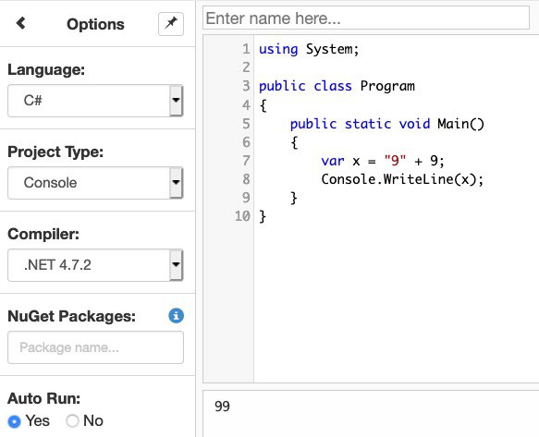The image size is (539, 437).
Task: Click the output pane showing 99
Action: [371, 414]
